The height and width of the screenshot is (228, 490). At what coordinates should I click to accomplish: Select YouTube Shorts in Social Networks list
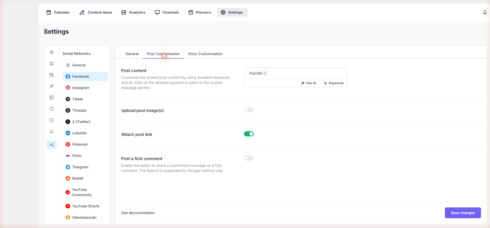pyautogui.click(x=85, y=206)
